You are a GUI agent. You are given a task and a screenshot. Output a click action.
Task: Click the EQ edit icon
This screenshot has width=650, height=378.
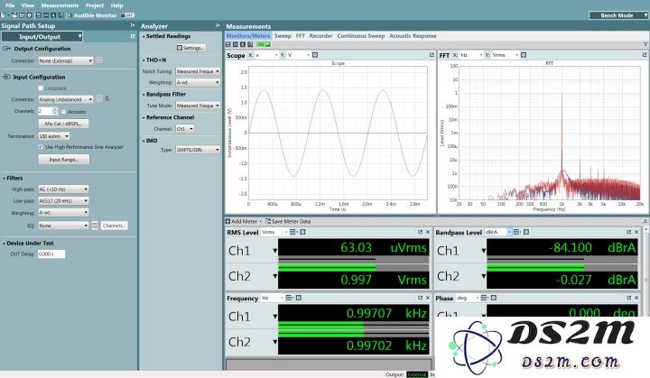click(x=95, y=226)
